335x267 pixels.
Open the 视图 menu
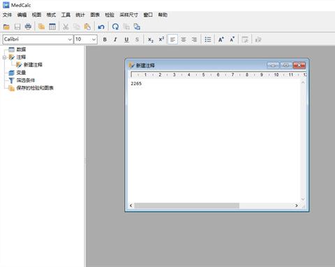tap(36, 15)
